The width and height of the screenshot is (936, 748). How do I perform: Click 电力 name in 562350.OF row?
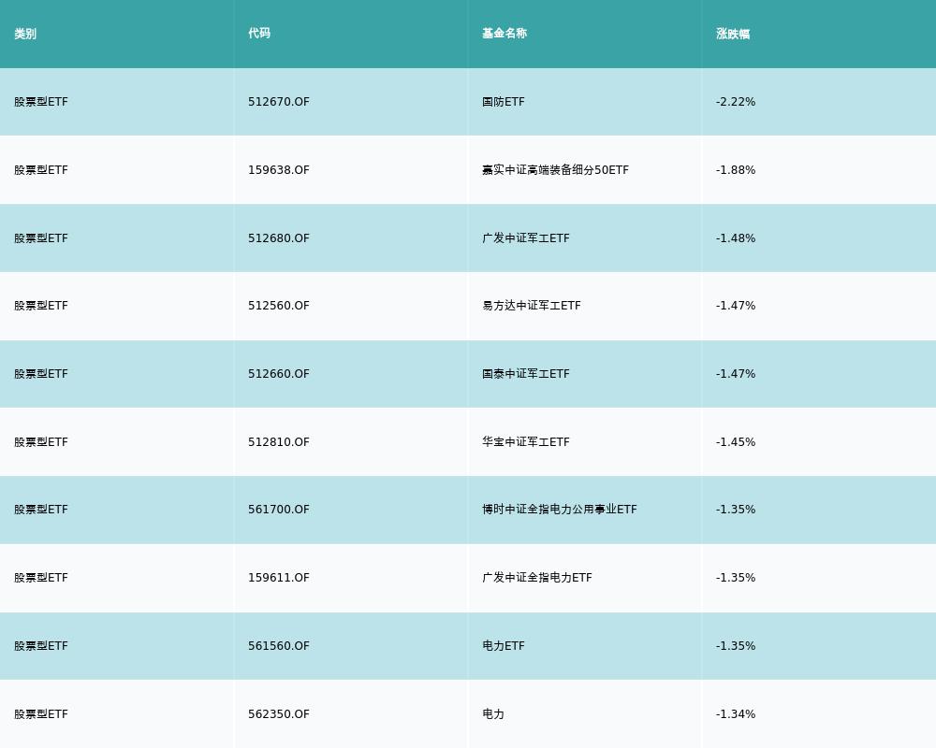(x=493, y=714)
